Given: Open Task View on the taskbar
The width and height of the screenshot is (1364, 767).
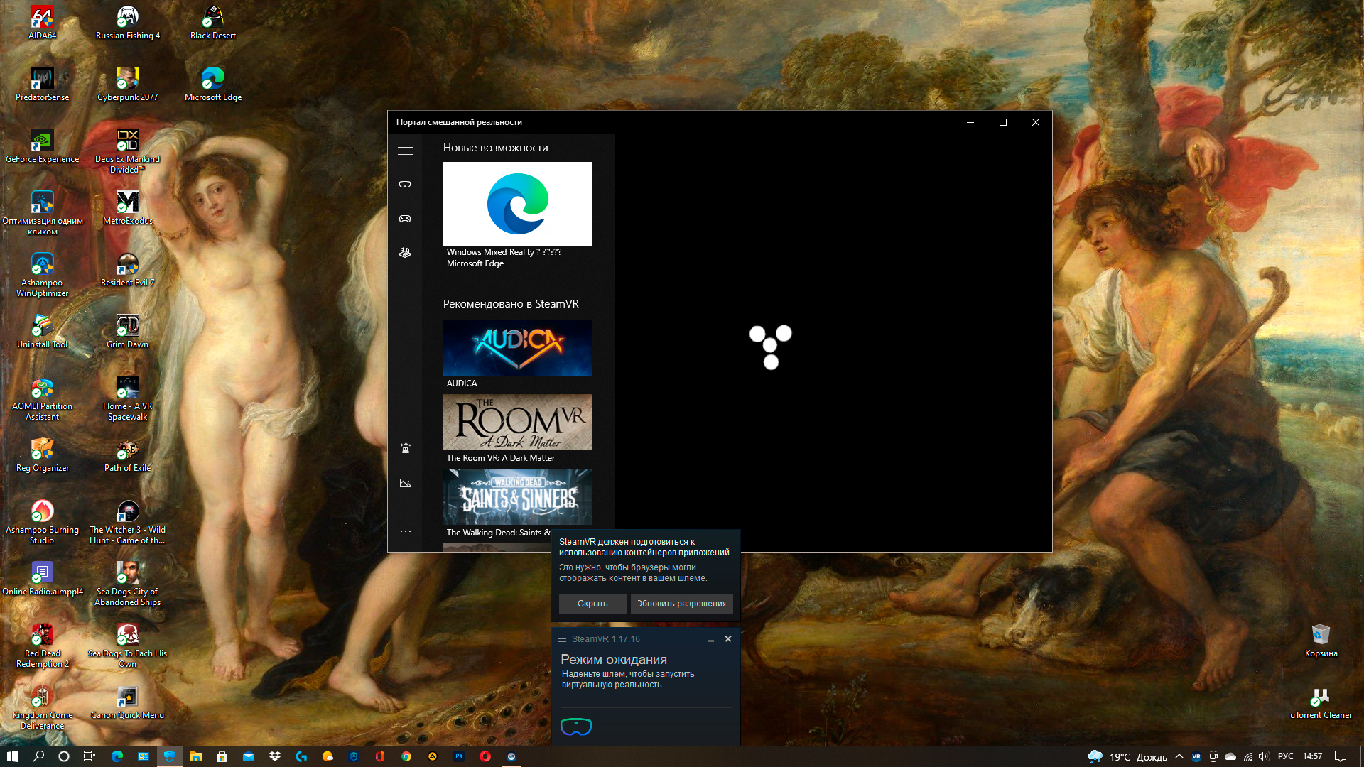Looking at the screenshot, I should (90, 756).
